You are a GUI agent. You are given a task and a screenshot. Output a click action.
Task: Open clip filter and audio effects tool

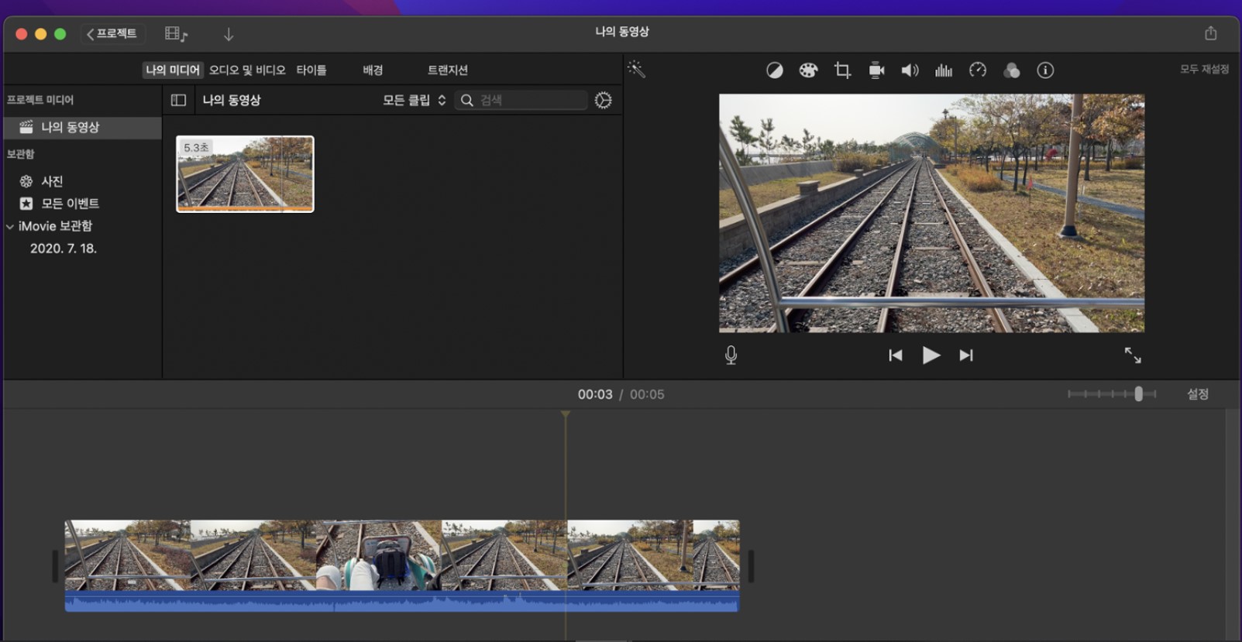1011,70
